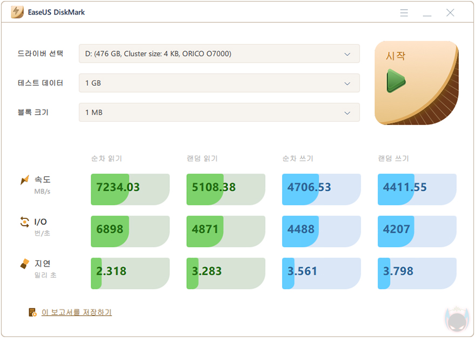Click the chevron arrow of test data selector

point(347,84)
